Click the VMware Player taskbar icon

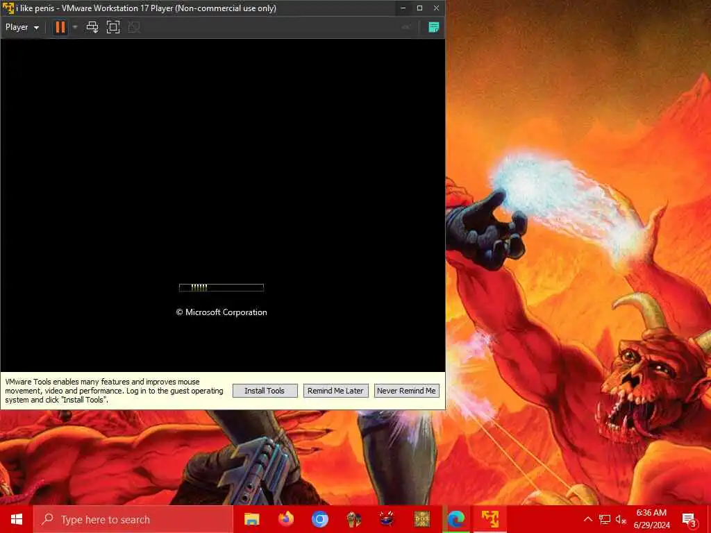coord(490,519)
